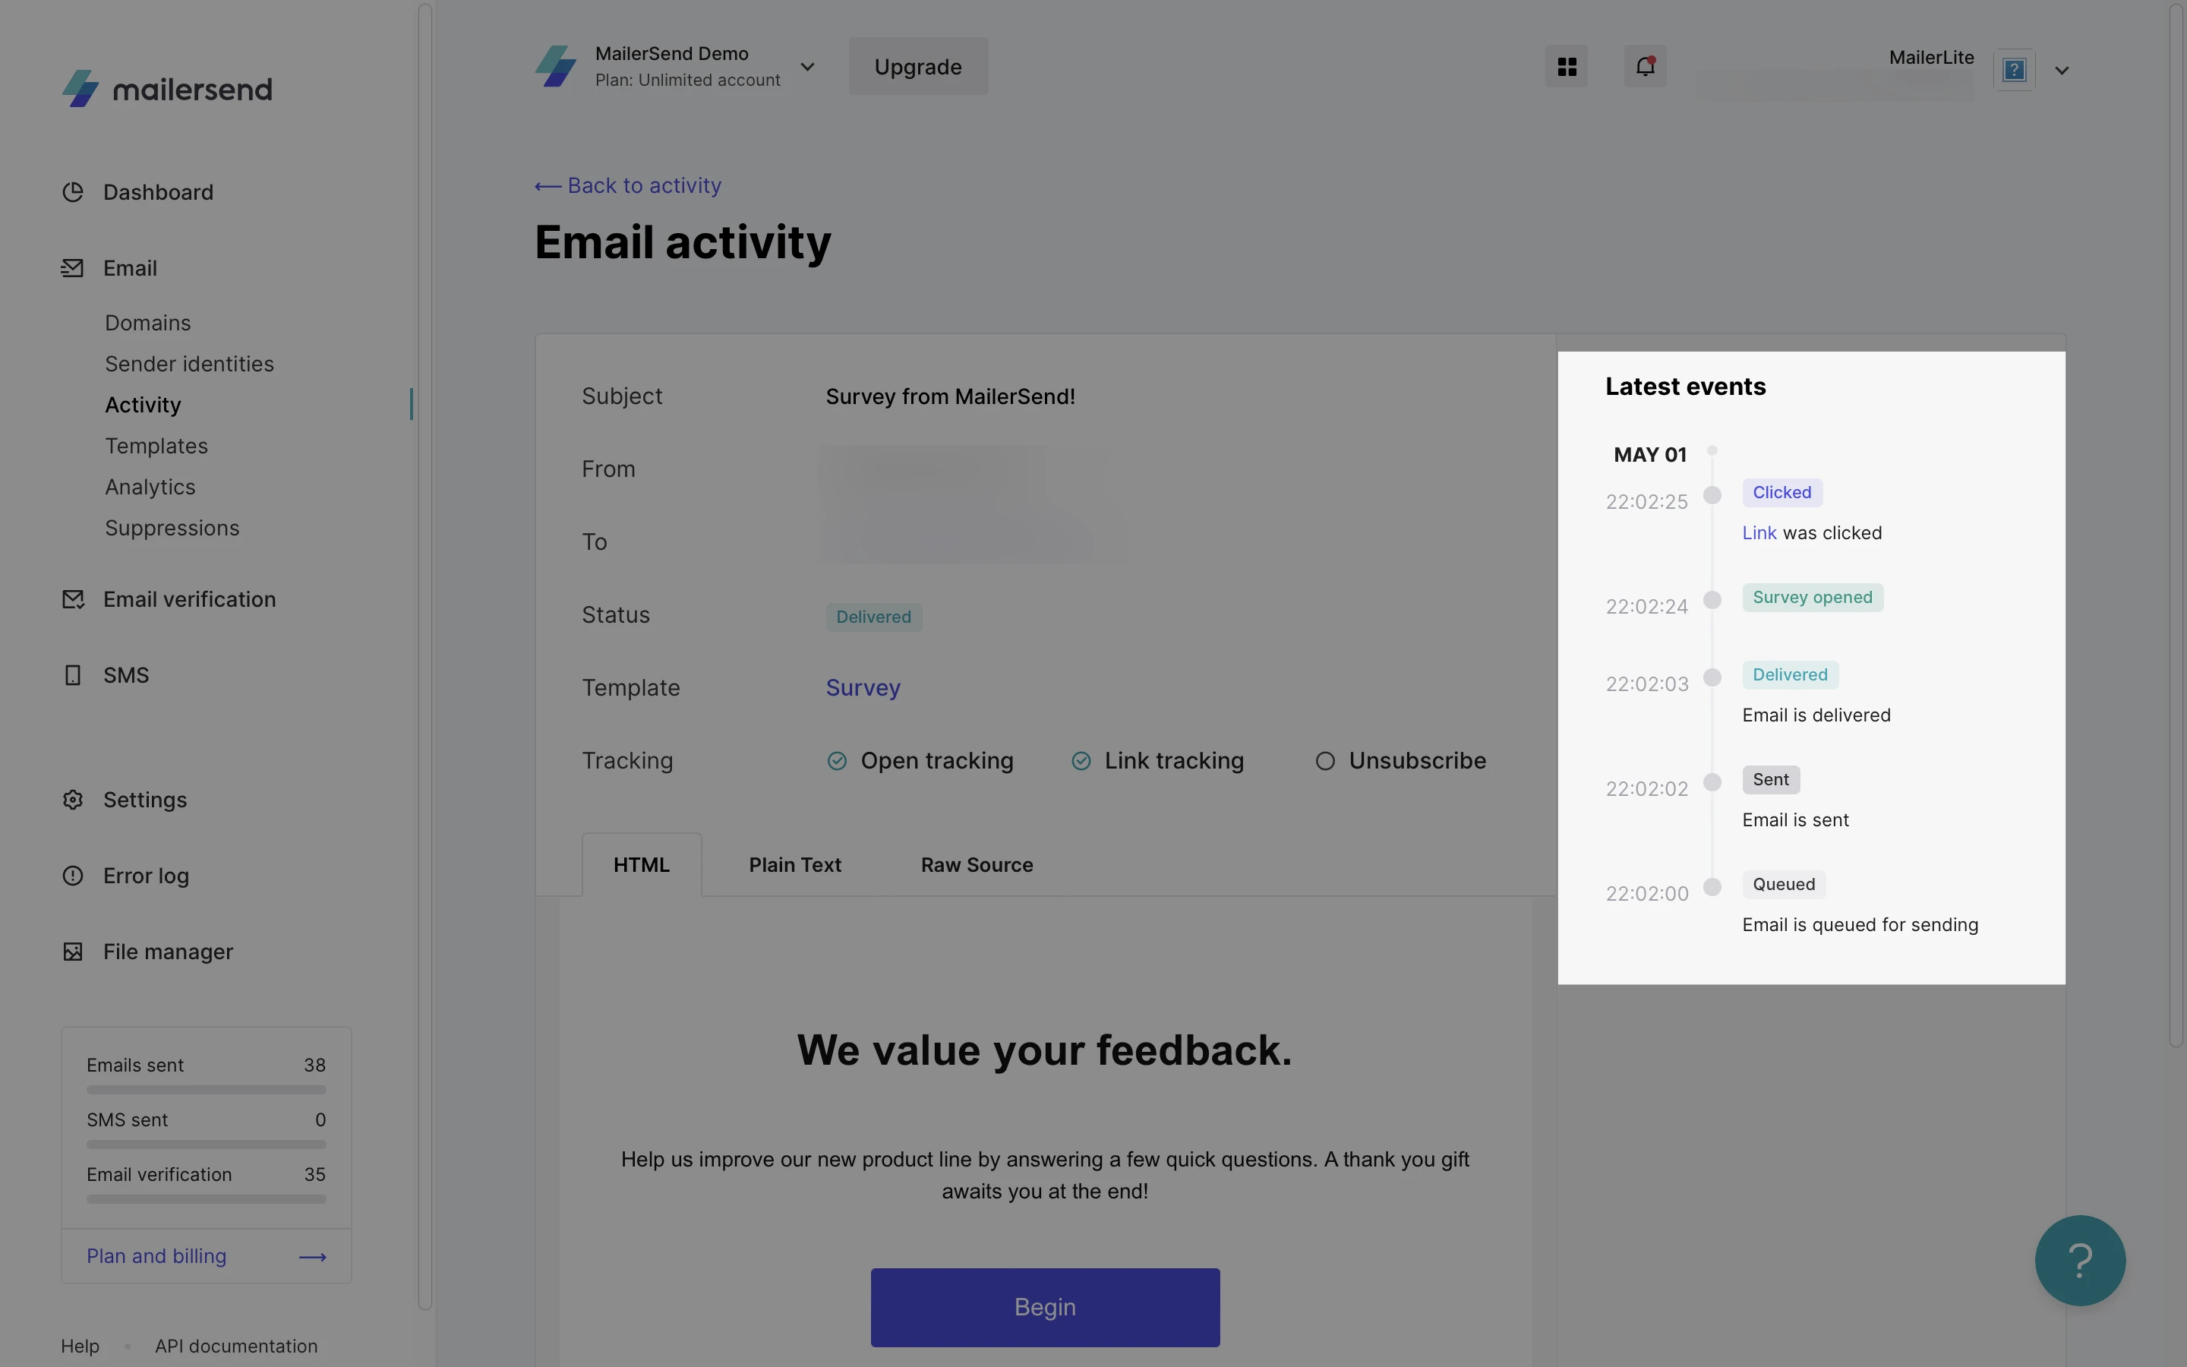Click the page vertical scrollbar
The image size is (2187, 1367).
[2177, 524]
